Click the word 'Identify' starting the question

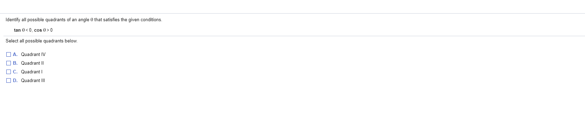[13, 20]
